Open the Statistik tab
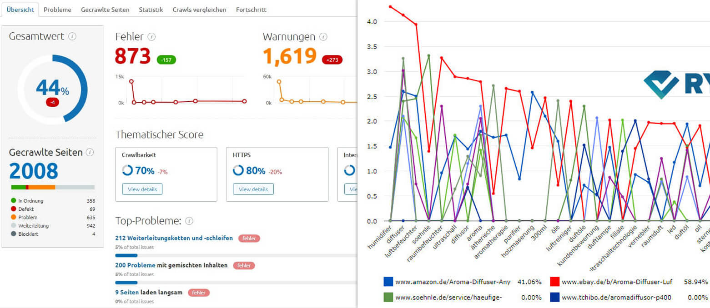 (x=151, y=10)
